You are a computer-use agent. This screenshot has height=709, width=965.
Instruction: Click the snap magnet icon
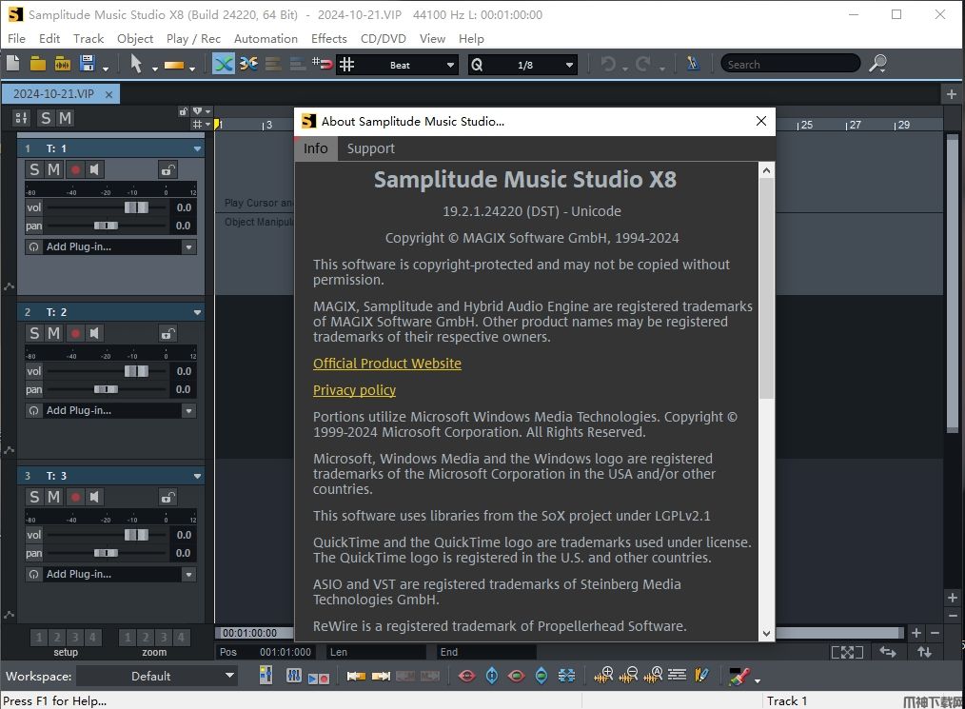point(324,64)
